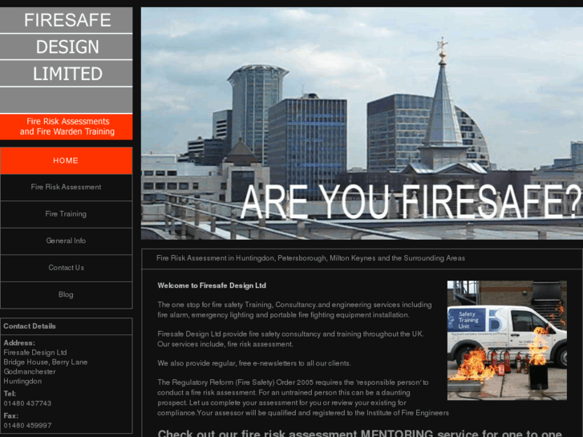Select the Huntingdon address line
This screenshot has width=583, height=437.
click(x=22, y=381)
